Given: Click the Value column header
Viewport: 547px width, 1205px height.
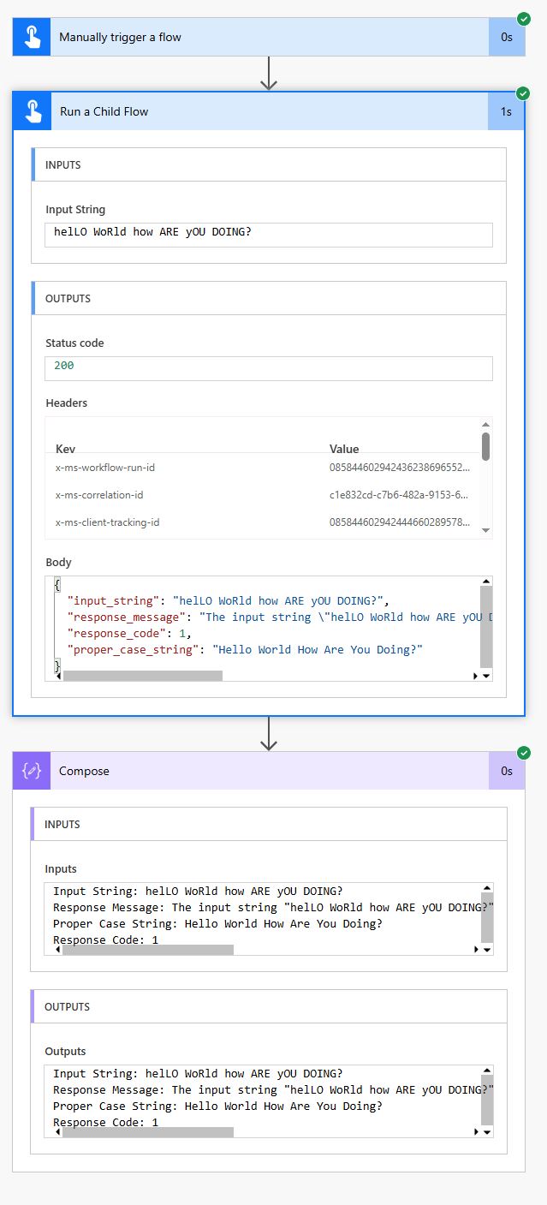Looking at the screenshot, I should click(x=344, y=449).
